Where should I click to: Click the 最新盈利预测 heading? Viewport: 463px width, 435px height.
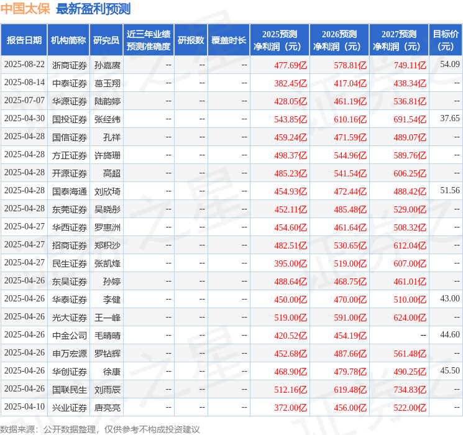(93, 9)
